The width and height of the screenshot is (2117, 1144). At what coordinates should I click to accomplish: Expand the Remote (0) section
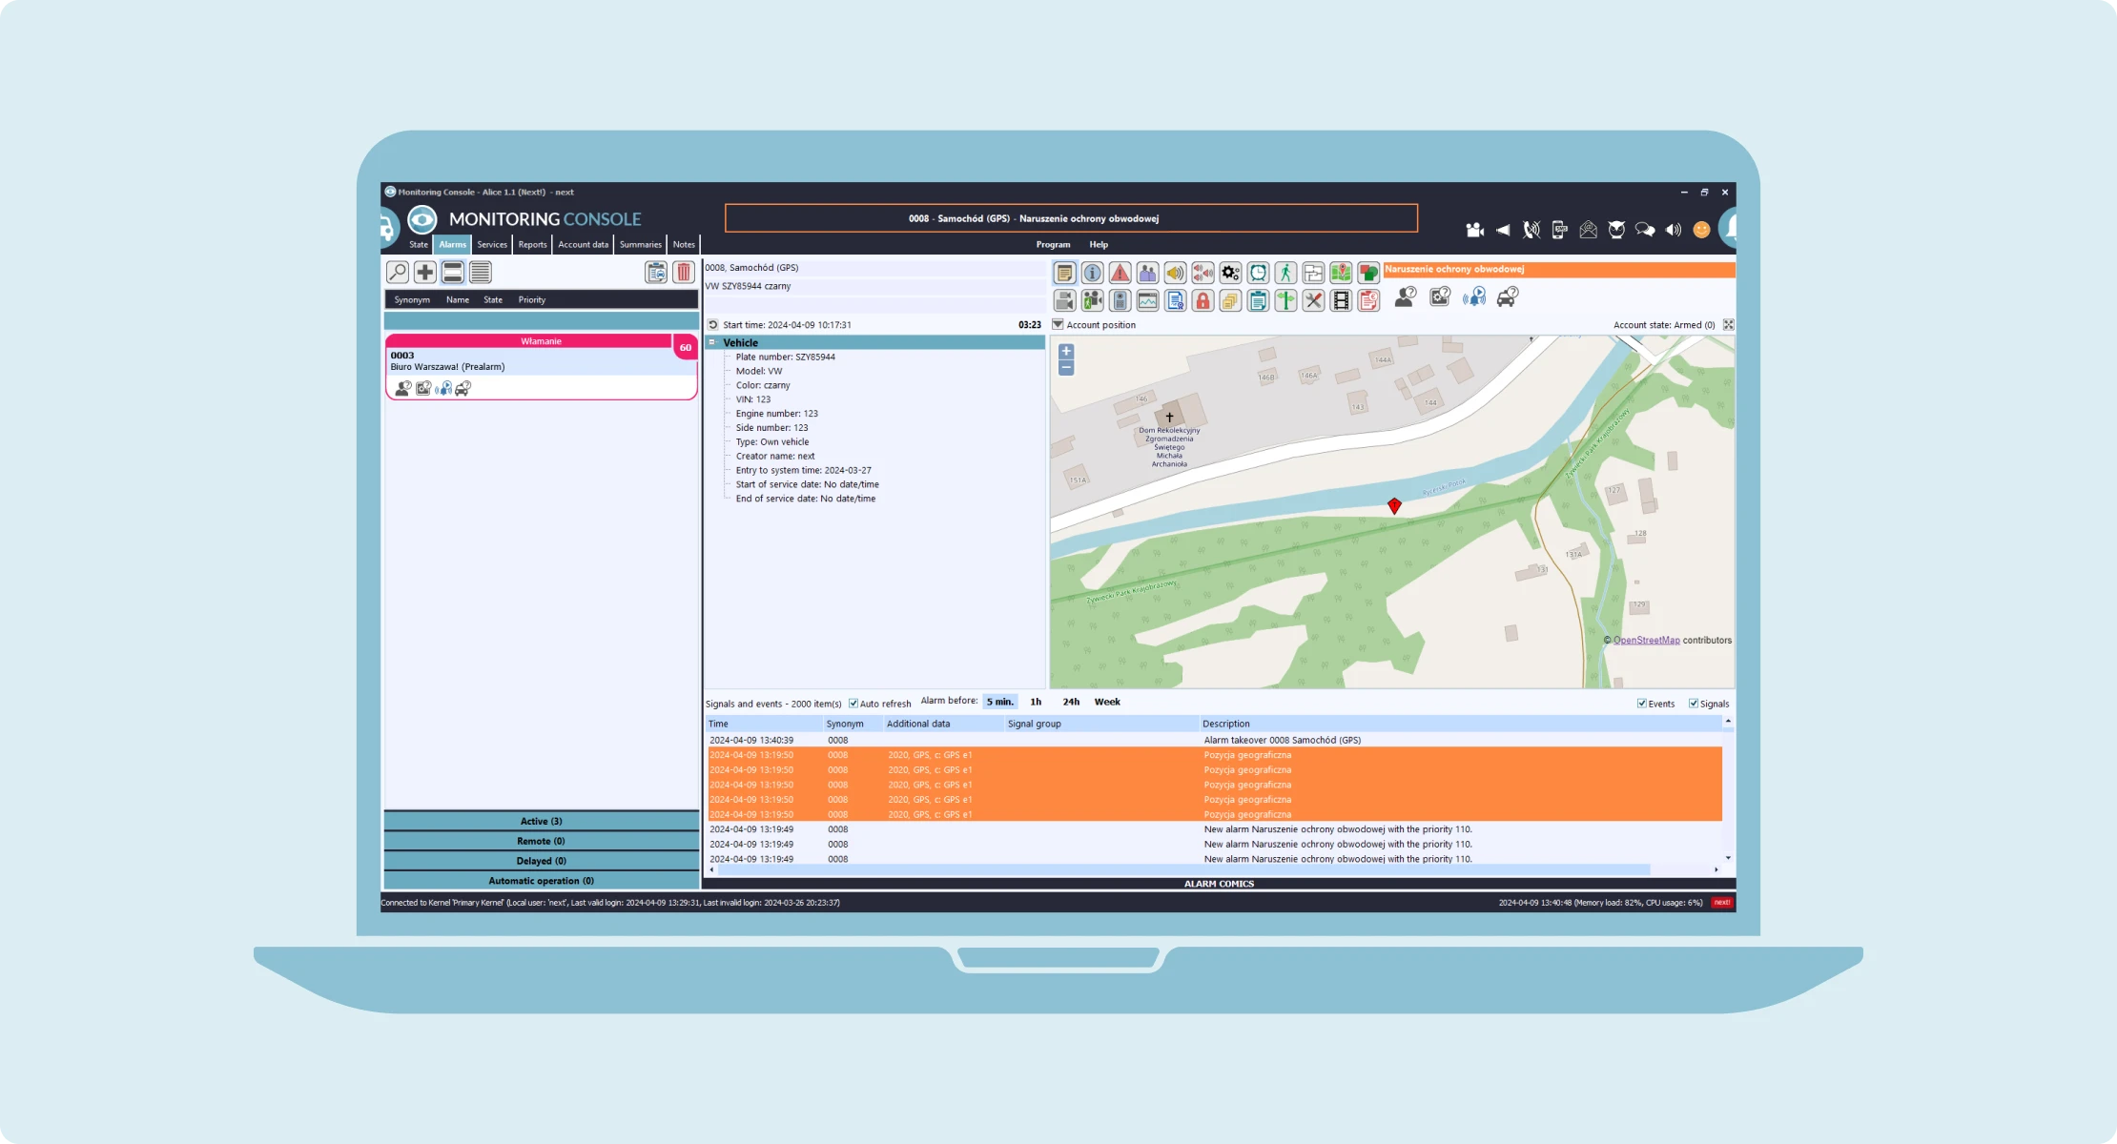tap(541, 841)
